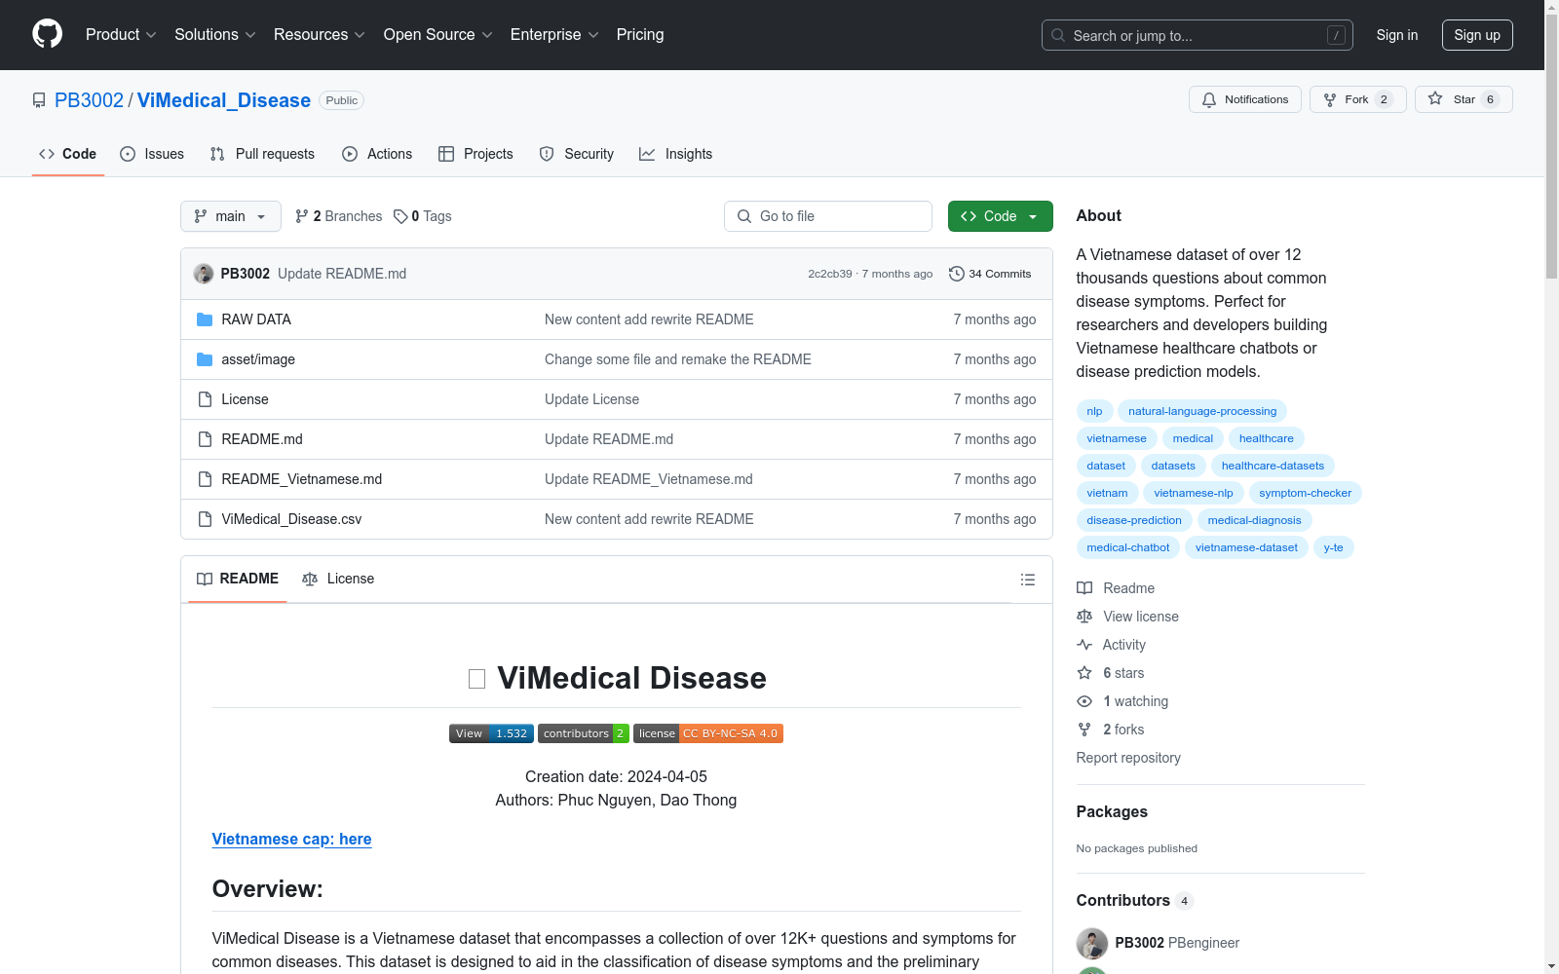Click the search magnifier icon in header
This screenshot has height=974, width=1559.
1058,35
